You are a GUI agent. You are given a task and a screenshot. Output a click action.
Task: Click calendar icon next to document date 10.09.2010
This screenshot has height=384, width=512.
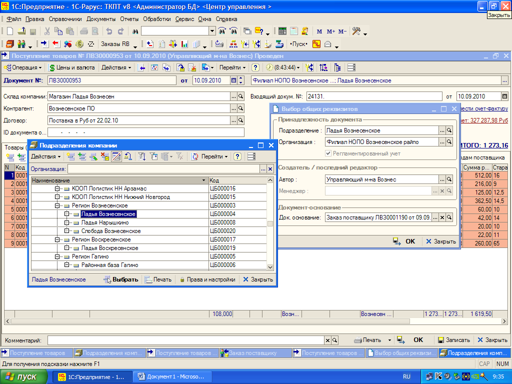[x=234, y=80]
